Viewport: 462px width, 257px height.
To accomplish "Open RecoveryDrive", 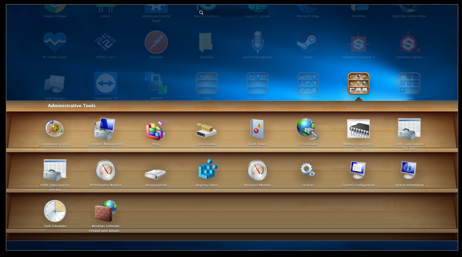I will [x=156, y=174].
